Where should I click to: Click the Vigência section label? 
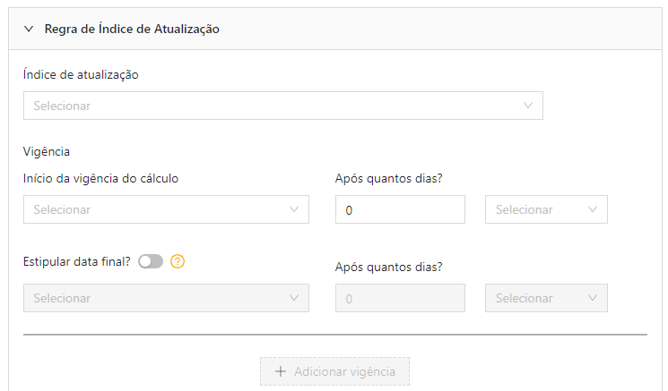(47, 152)
